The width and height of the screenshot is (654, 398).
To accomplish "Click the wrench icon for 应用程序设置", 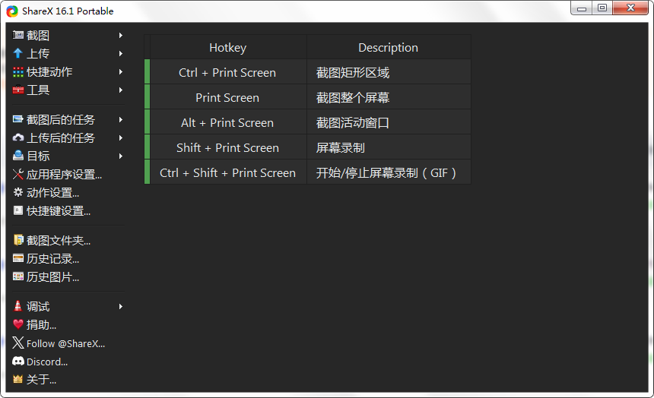I will pyautogui.click(x=18, y=175).
